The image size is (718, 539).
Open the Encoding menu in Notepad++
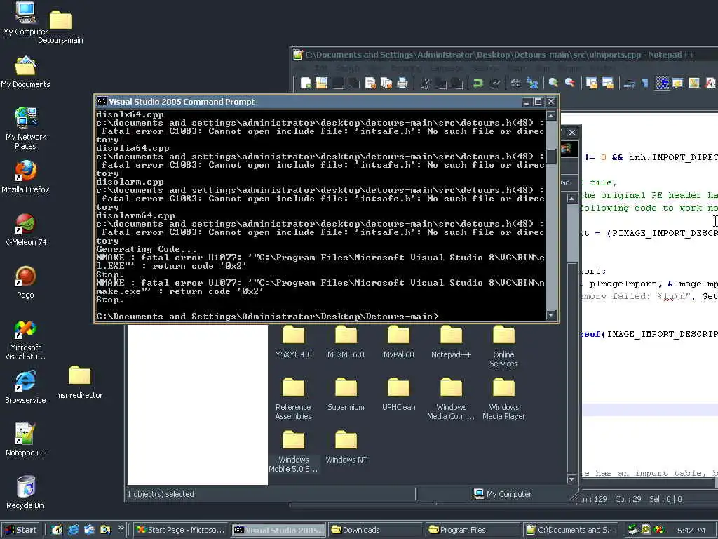click(406, 68)
